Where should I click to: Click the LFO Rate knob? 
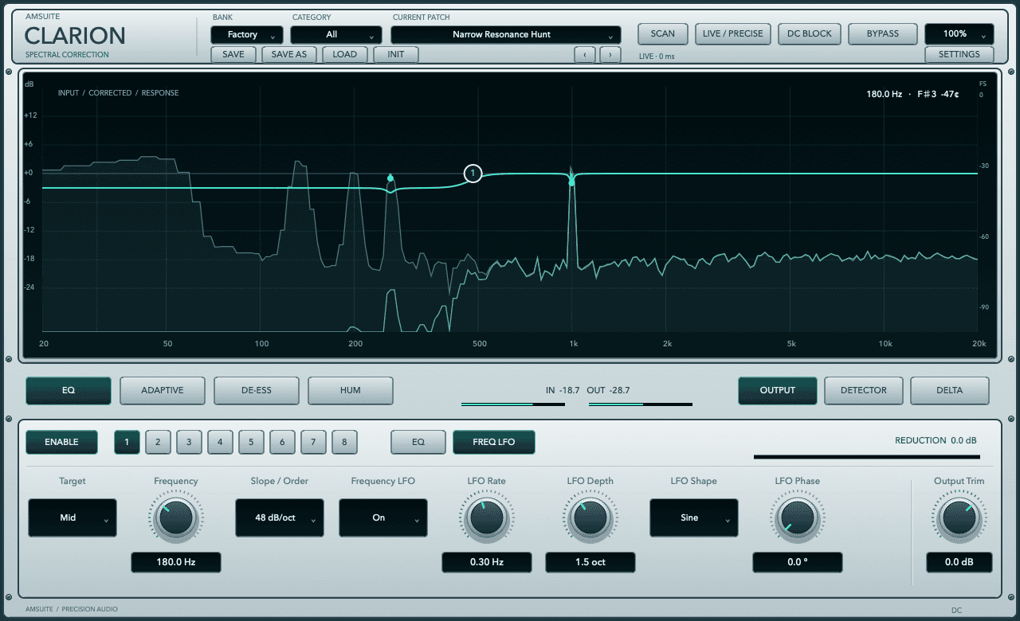tap(486, 518)
